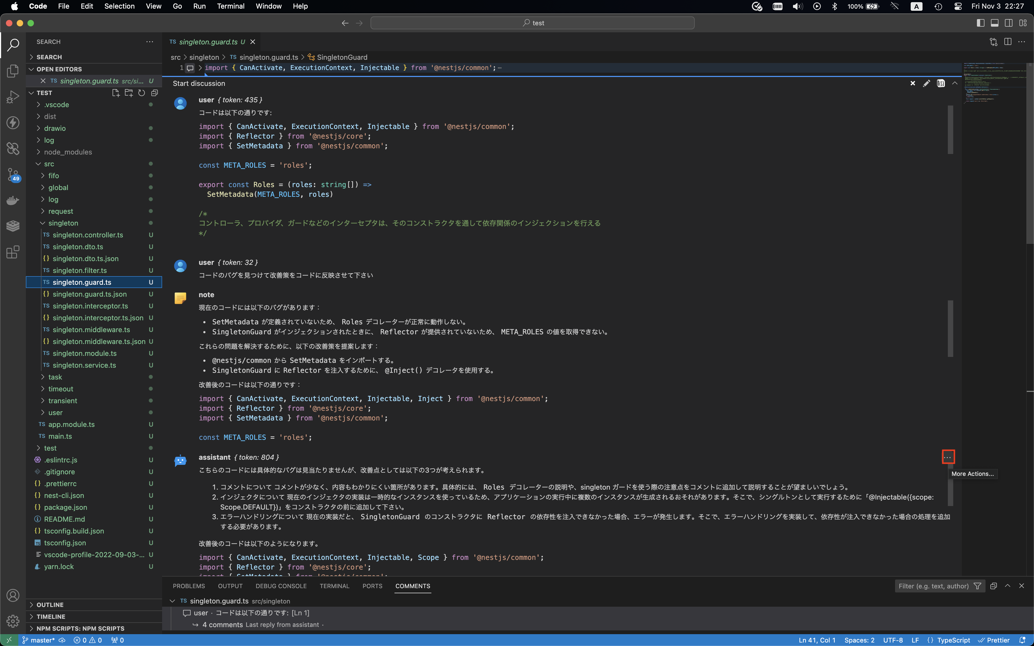Toggle primary side bar visibility
This screenshot has width=1034, height=646.
coord(981,23)
